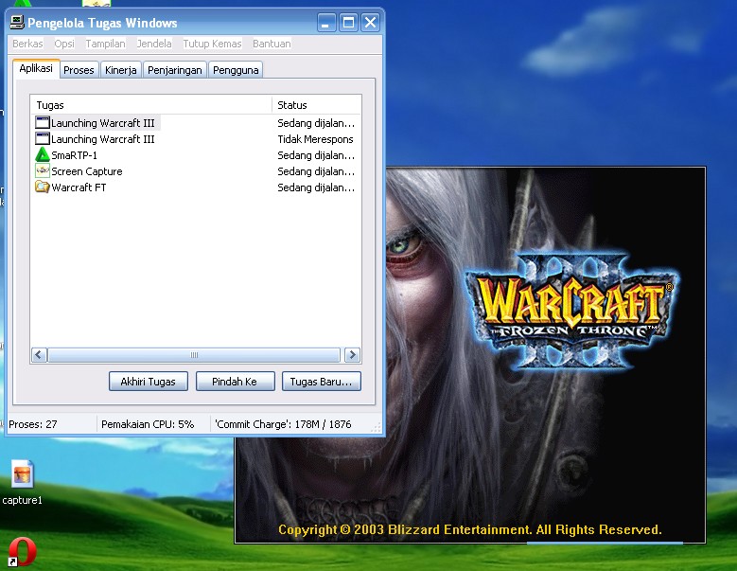Click the left arrow of horizontal scrollbar
The width and height of the screenshot is (737, 571).
tap(39, 355)
